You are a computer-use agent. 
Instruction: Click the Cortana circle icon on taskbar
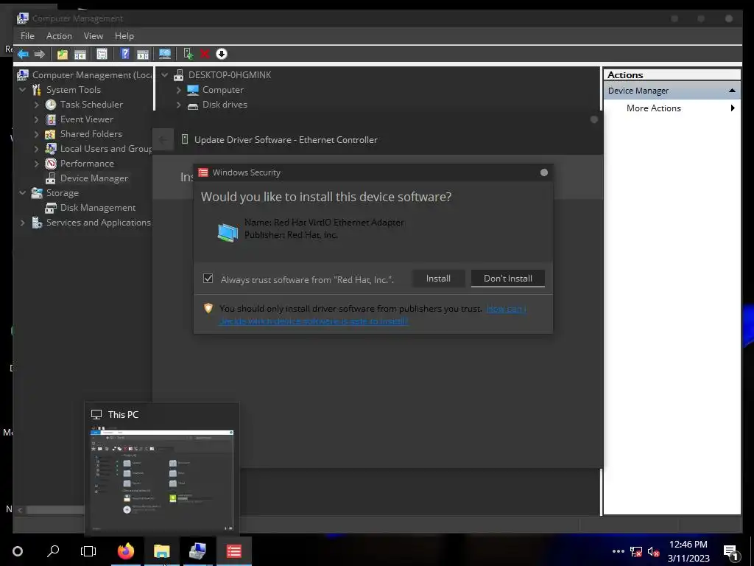18,551
